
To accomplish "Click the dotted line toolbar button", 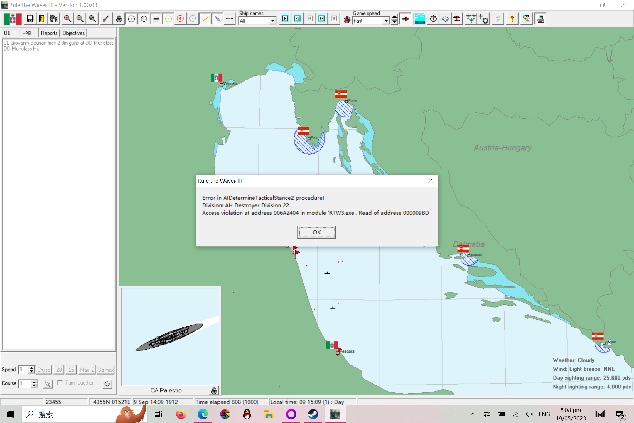I will (230, 19).
